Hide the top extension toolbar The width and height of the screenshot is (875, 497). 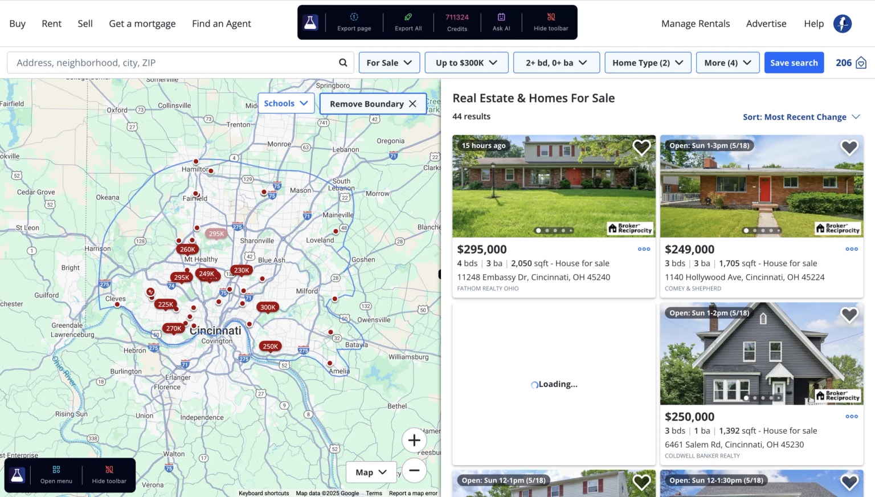tap(550, 22)
